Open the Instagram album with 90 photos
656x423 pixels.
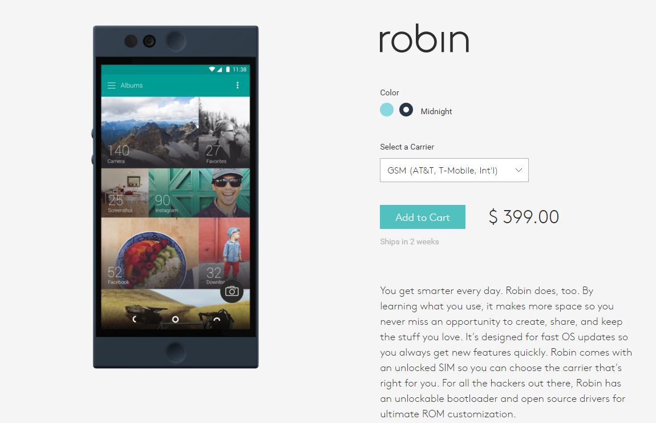(199, 193)
